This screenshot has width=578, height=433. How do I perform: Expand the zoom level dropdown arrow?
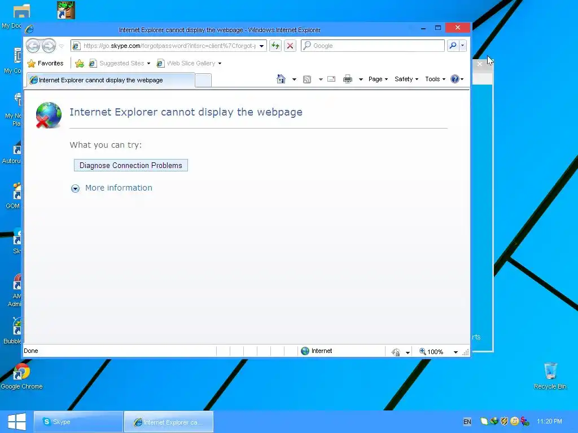[456, 352]
